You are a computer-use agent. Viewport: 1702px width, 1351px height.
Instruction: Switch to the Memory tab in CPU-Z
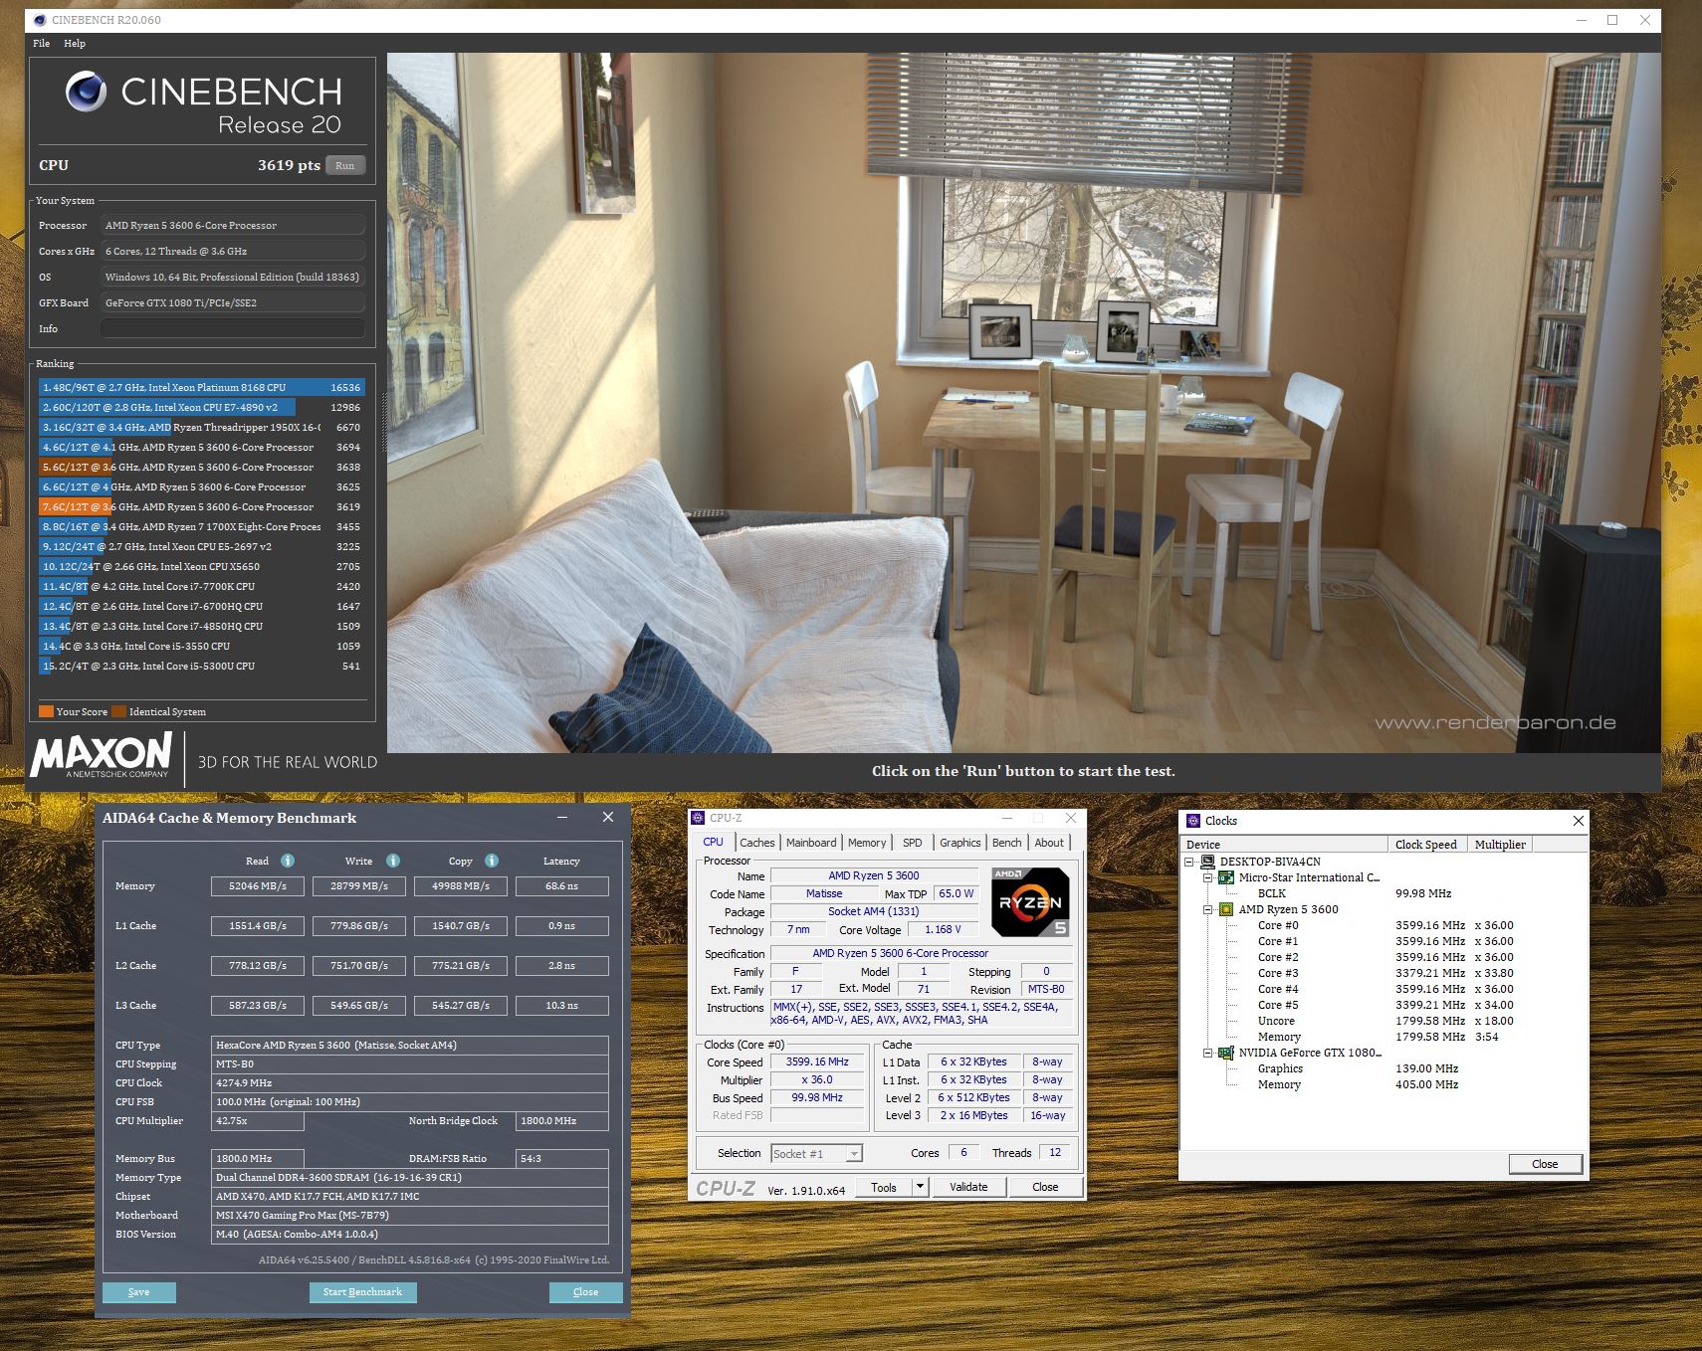tap(867, 843)
